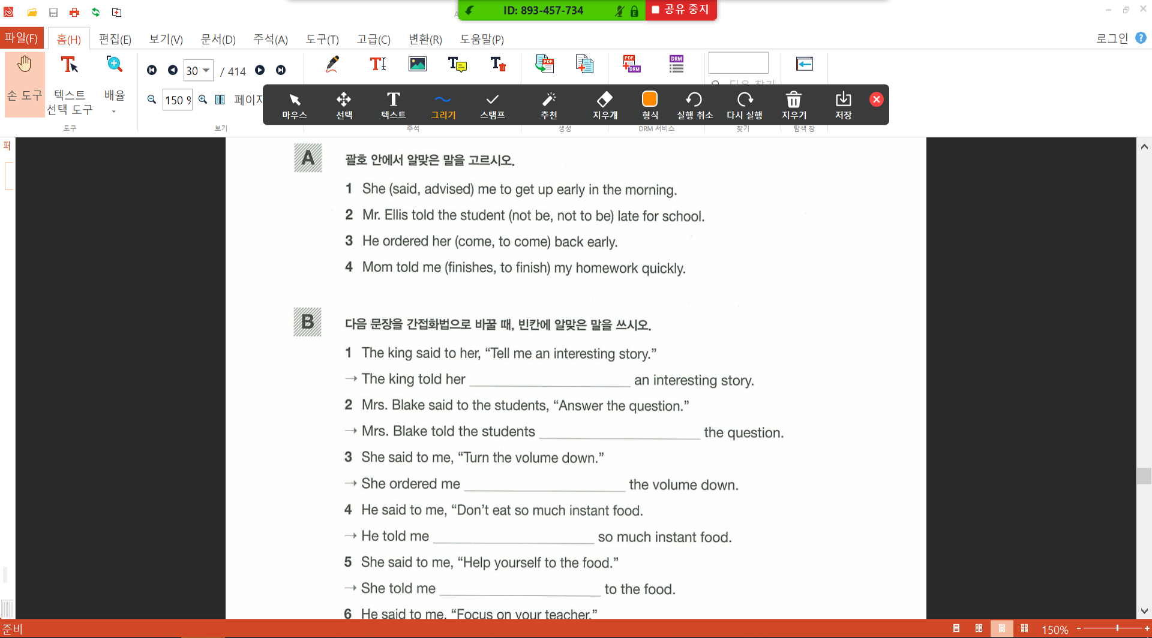Click the blue help question mark icon

[1141, 38]
